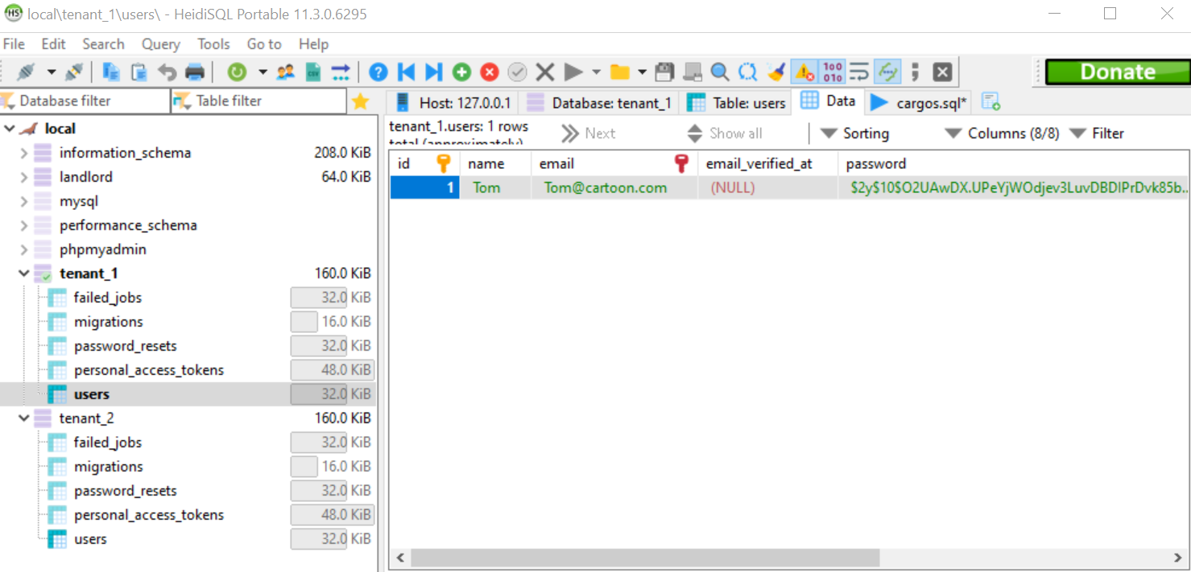Undo last change with the undo arrow

click(167, 72)
